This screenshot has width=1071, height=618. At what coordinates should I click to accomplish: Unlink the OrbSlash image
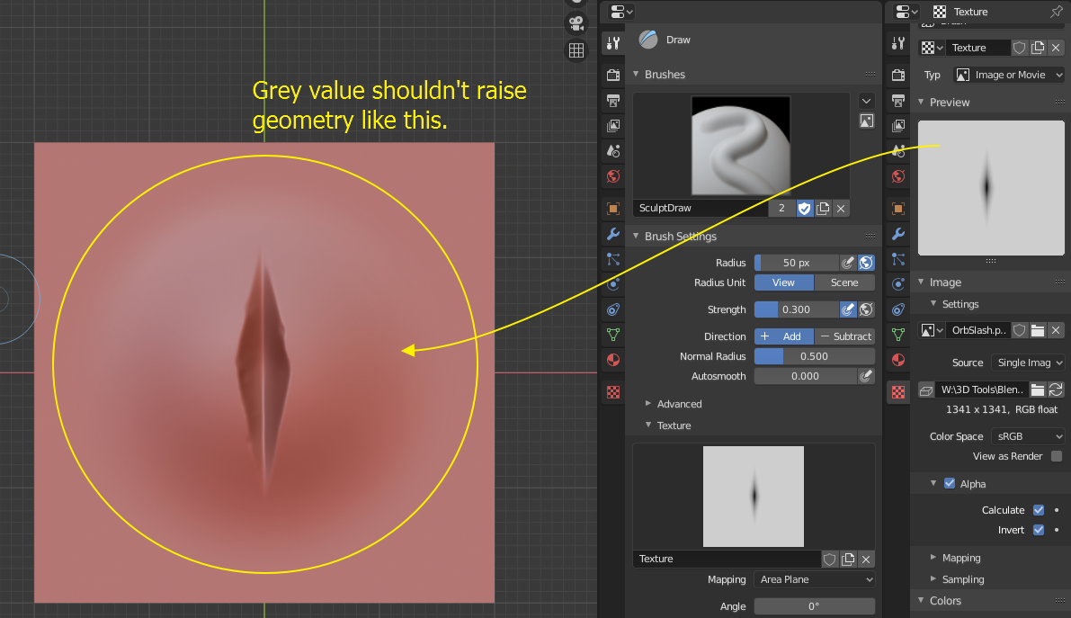pos(1056,330)
